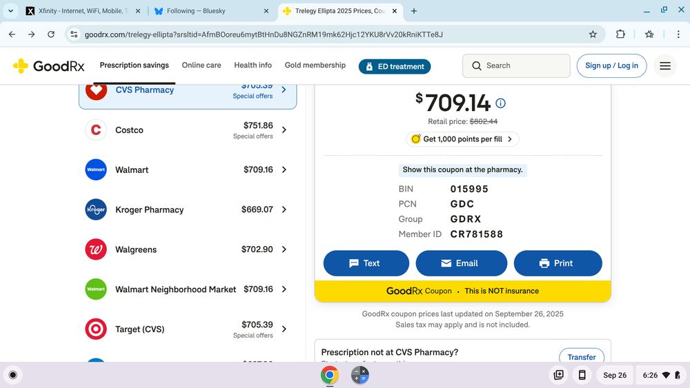This screenshot has height=388, width=690.
Task: Open the Chrome three-dot menu
Action: pos(678,34)
